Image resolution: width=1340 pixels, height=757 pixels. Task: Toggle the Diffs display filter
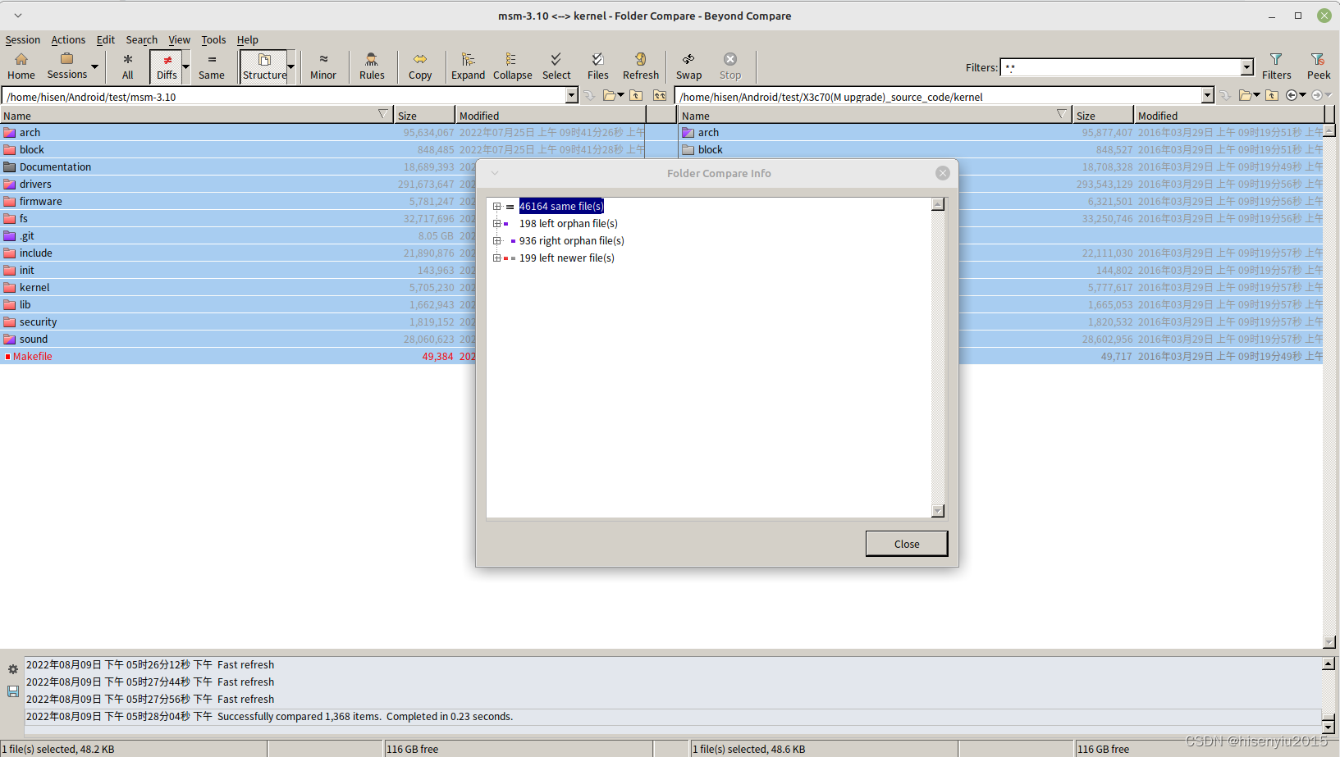tap(167, 66)
